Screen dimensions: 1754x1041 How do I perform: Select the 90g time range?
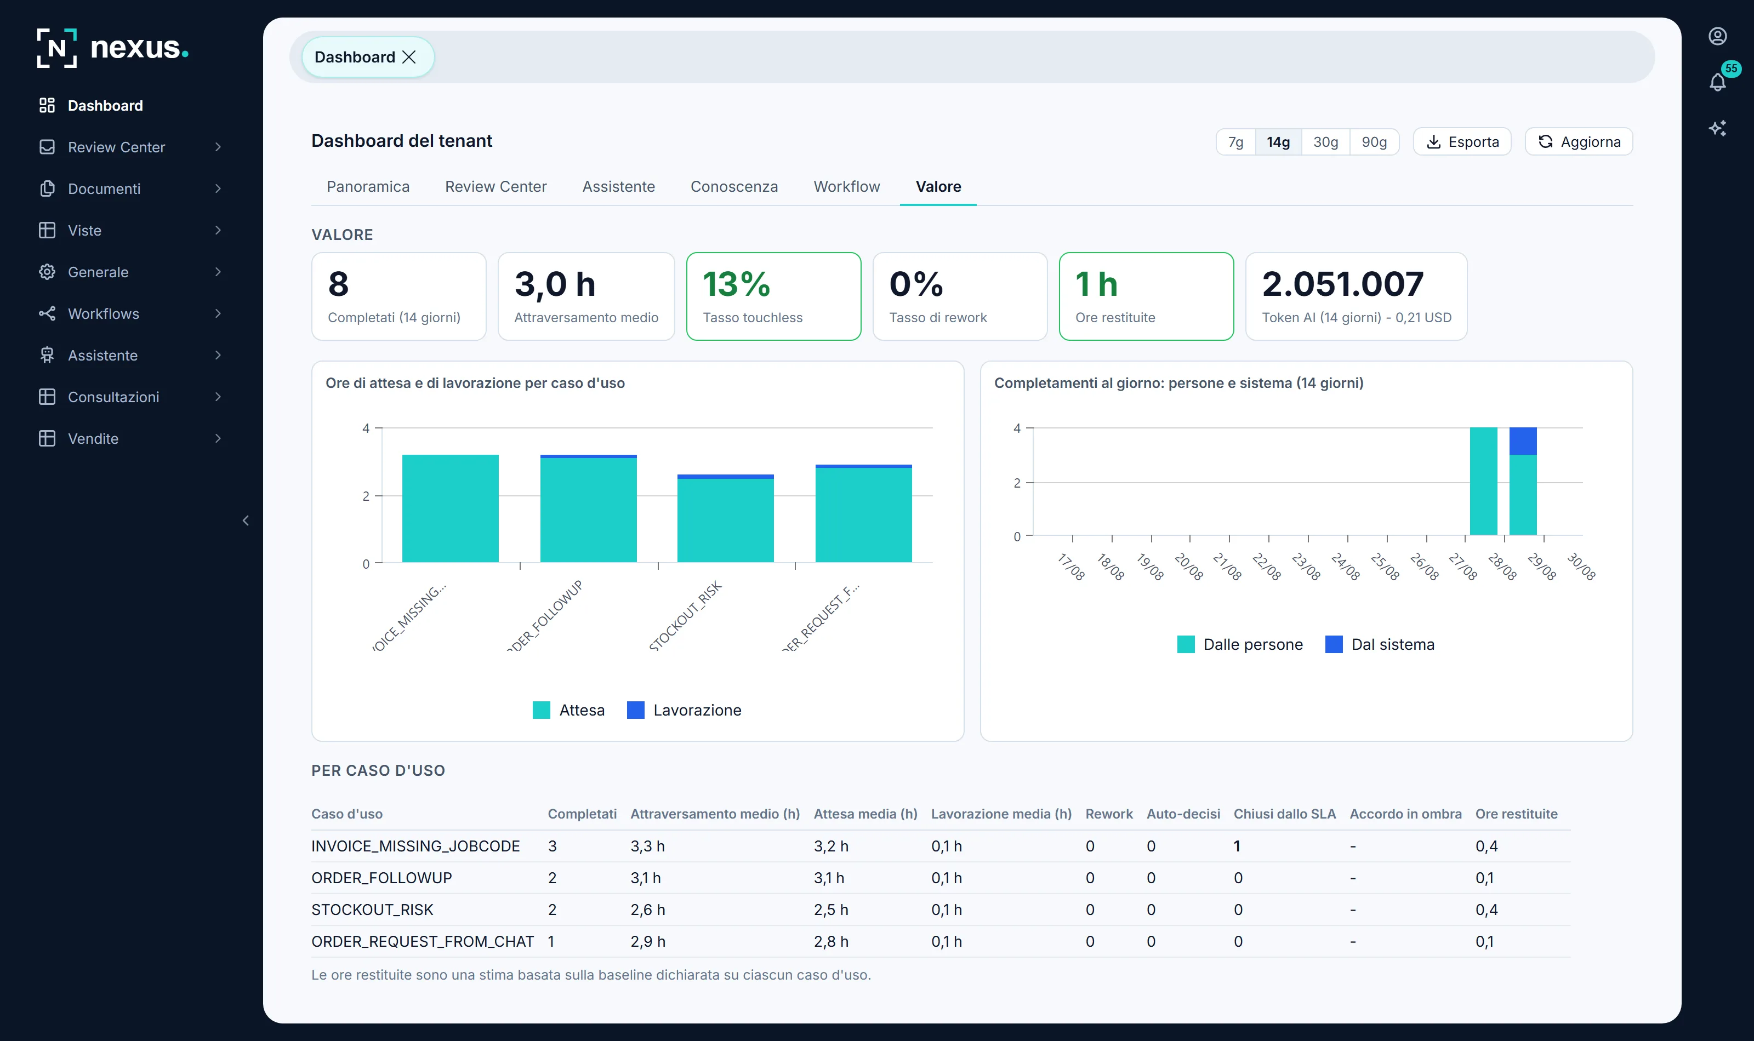1375,142
